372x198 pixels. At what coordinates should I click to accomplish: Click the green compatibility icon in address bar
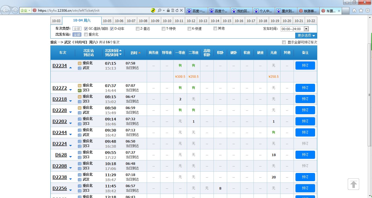153,11
